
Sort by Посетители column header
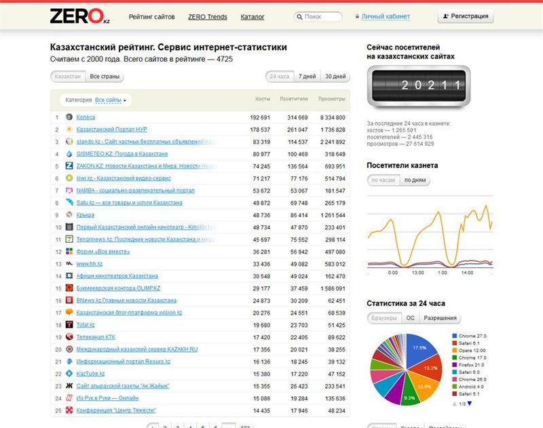pyautogui.click(x=294, y=99)
